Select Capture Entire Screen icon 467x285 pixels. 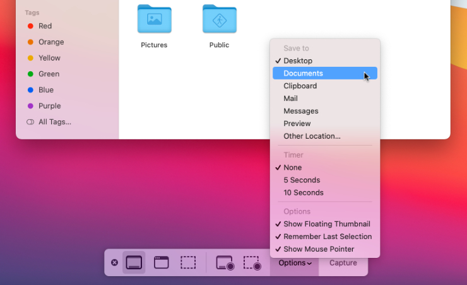[x=134, y=263]
